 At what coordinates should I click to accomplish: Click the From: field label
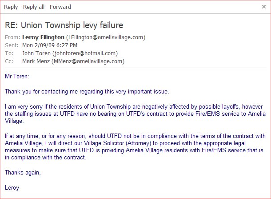pyautogui.click(x=12, y=37)
